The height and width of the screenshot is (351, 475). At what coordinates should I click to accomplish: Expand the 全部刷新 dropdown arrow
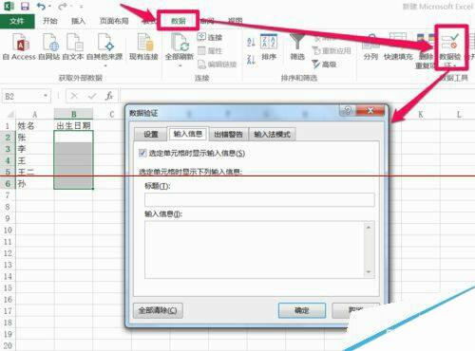click(x=180, y=65)
